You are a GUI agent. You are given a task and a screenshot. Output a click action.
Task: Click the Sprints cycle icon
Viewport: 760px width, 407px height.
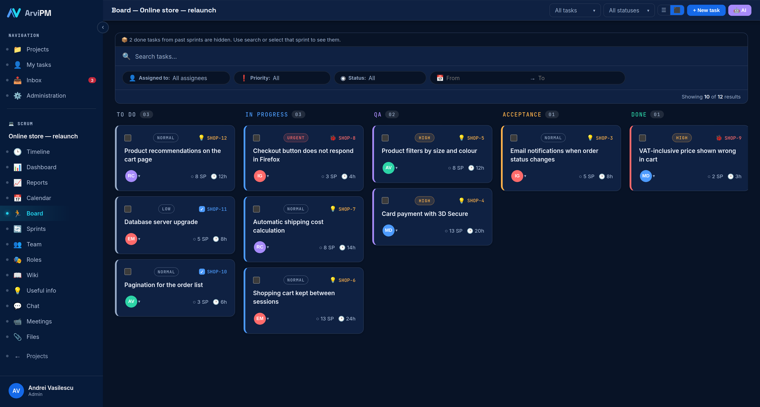(x=17, y=229)
